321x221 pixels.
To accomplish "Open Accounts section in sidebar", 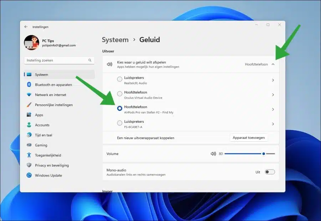I will coord(59,125).
